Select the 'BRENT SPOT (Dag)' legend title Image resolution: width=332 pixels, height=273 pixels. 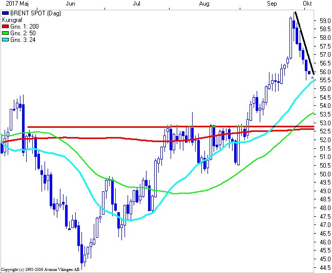click(x=31, y=13)
